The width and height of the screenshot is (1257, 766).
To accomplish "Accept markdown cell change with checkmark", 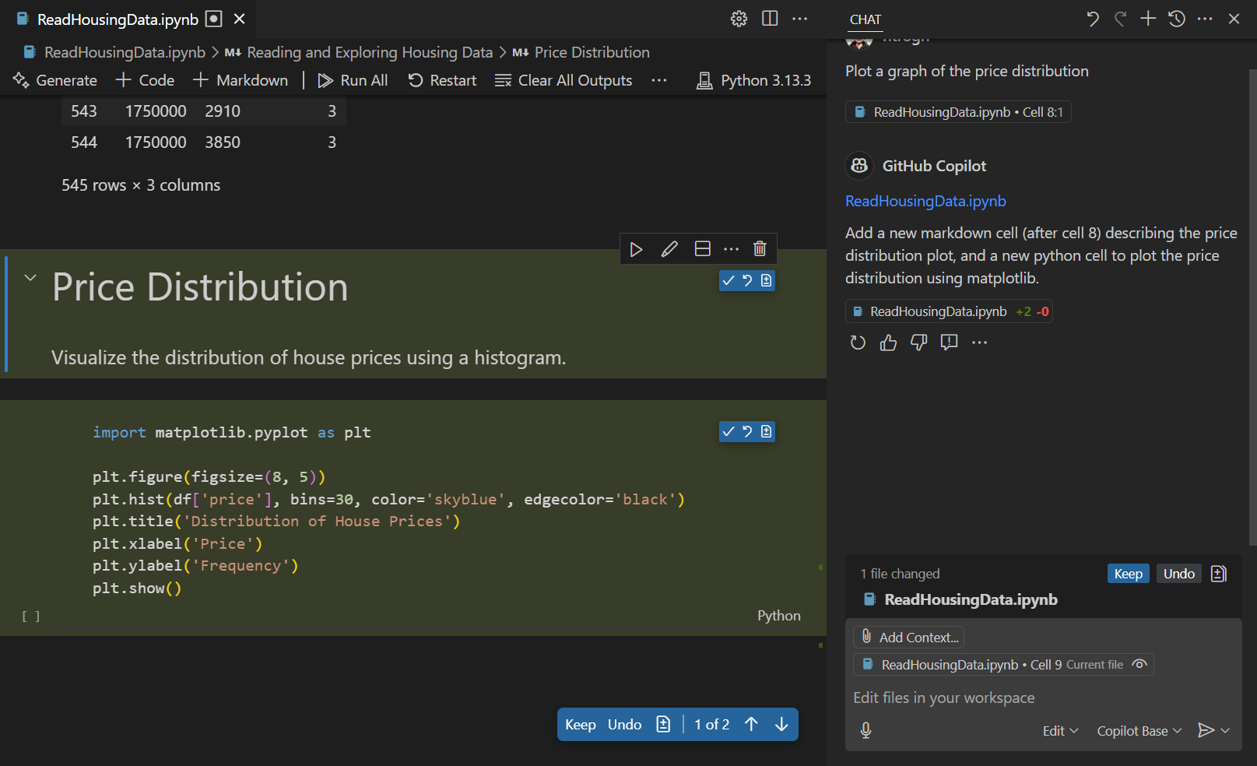I will (729, 280).
